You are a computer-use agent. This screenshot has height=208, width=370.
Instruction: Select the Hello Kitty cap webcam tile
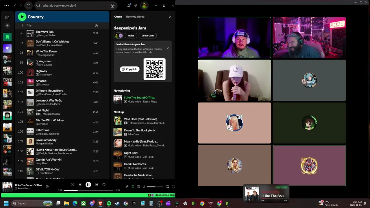234,80
